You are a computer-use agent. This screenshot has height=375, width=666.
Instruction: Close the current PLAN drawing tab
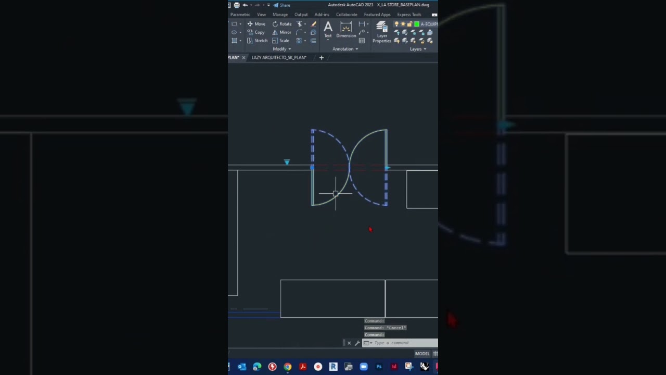pyautogui.click(x=244, y=57)
